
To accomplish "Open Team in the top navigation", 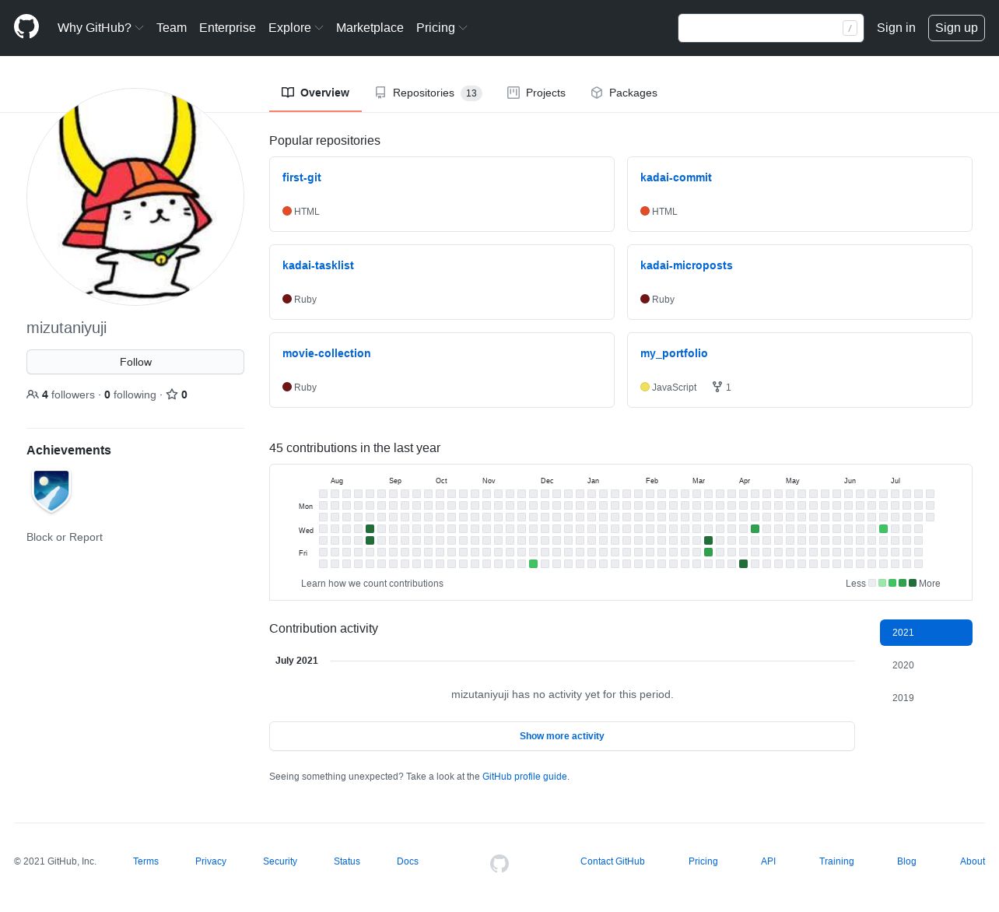I will click(x=171, y=27).
